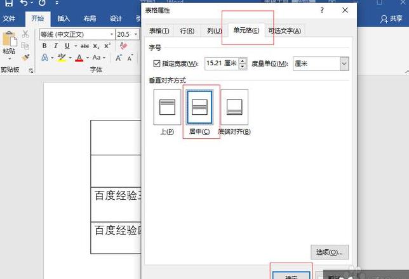Expand highlight color dropdown arrow
The height and width of the screenshot is (279, 409).
[70, 58]
